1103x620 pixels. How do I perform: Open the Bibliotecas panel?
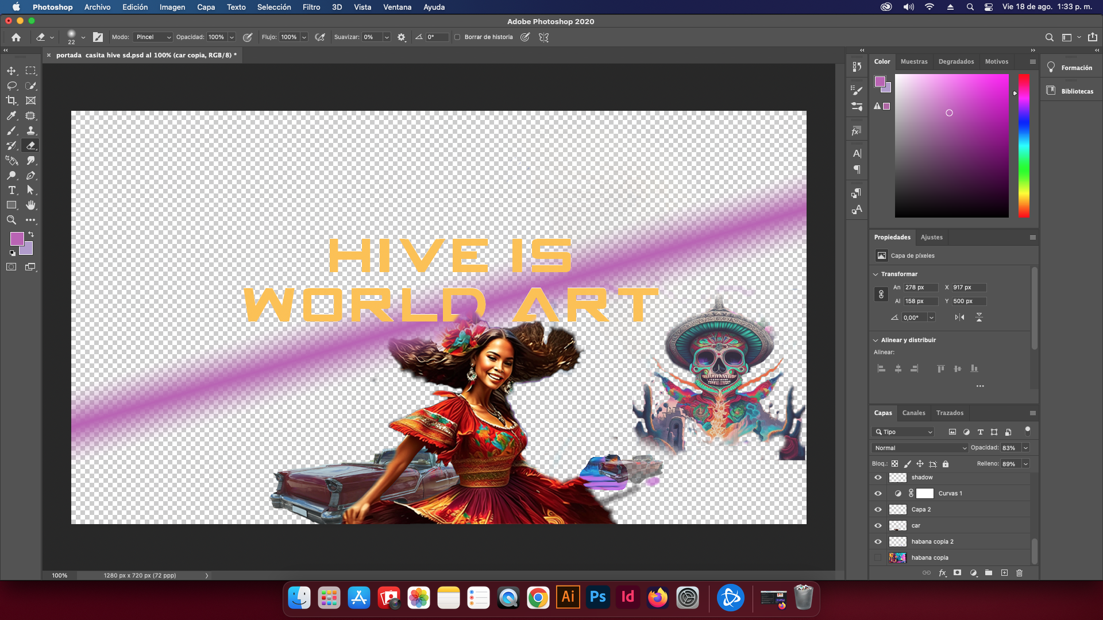coord(1070,91)
